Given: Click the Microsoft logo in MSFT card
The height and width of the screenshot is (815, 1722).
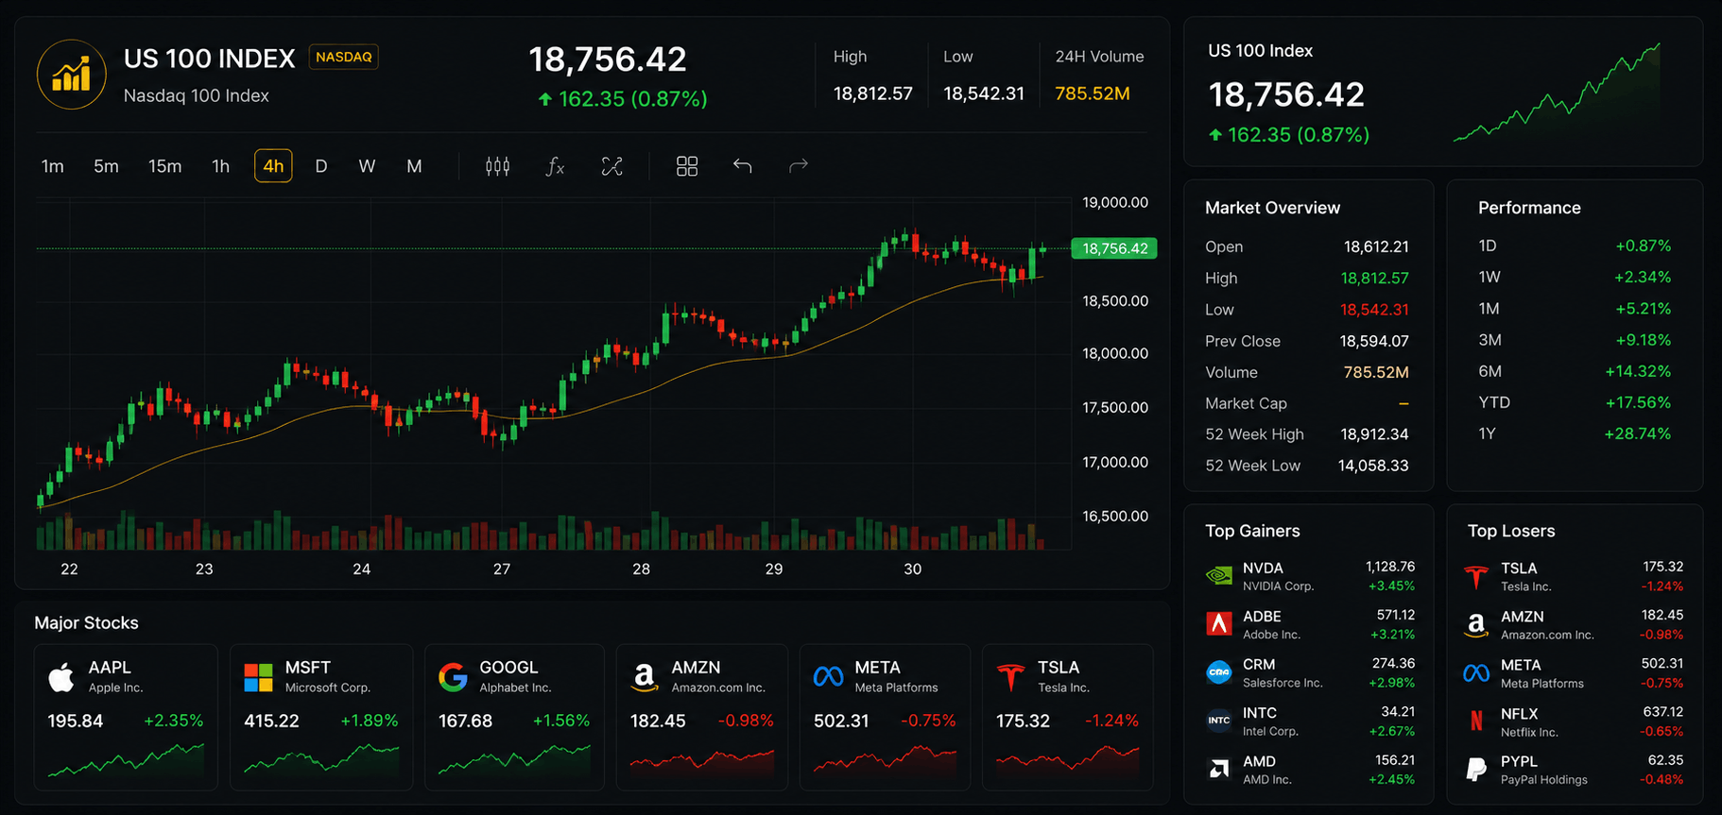Looking at the screenshot, I should pos(258,677).
